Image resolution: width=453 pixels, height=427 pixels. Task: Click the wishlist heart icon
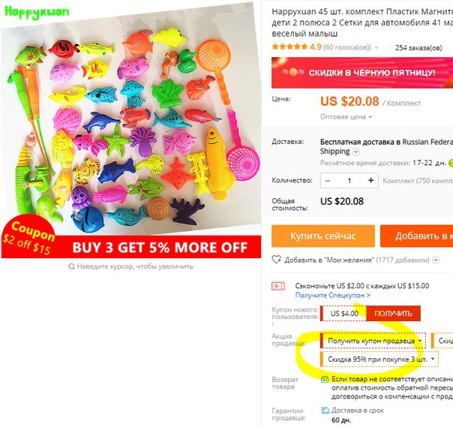tap(277, 260)
